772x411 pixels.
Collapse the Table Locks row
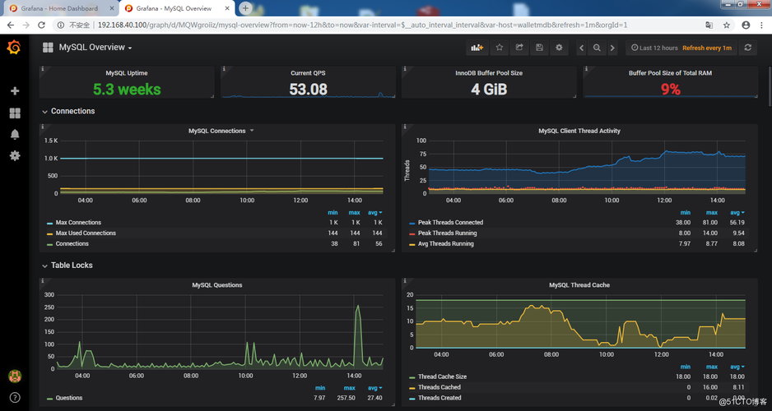(x=71, y=266)
